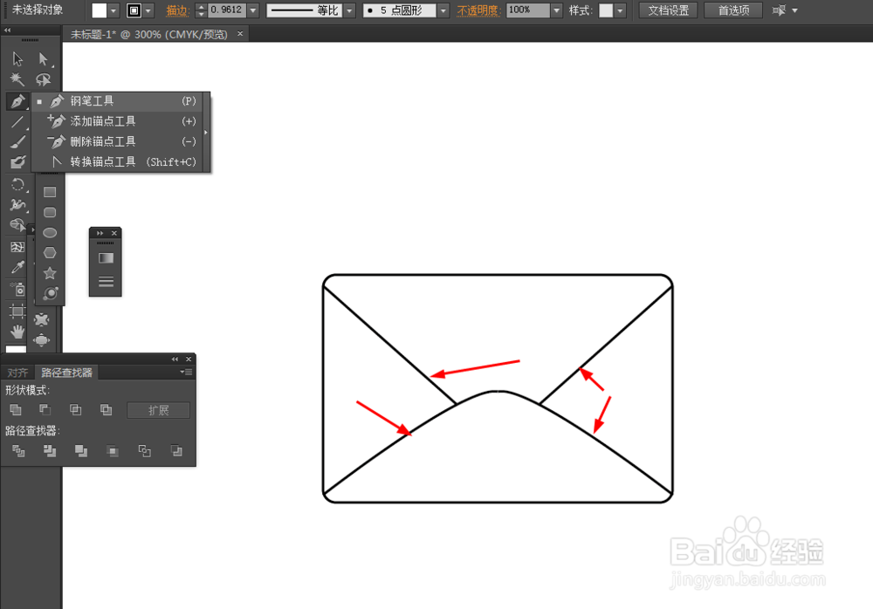Viewport: 873px width, 609px height.
Task: Select the Selection tool (black arrow)
Action: click(17, 59)
